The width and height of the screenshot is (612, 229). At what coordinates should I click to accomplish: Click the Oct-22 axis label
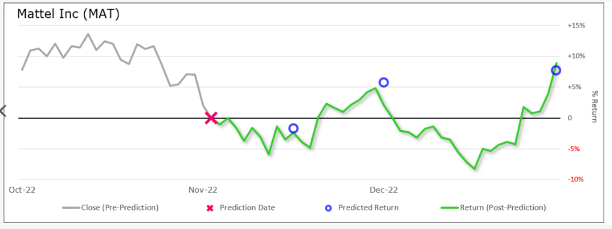tap(22, 190)
